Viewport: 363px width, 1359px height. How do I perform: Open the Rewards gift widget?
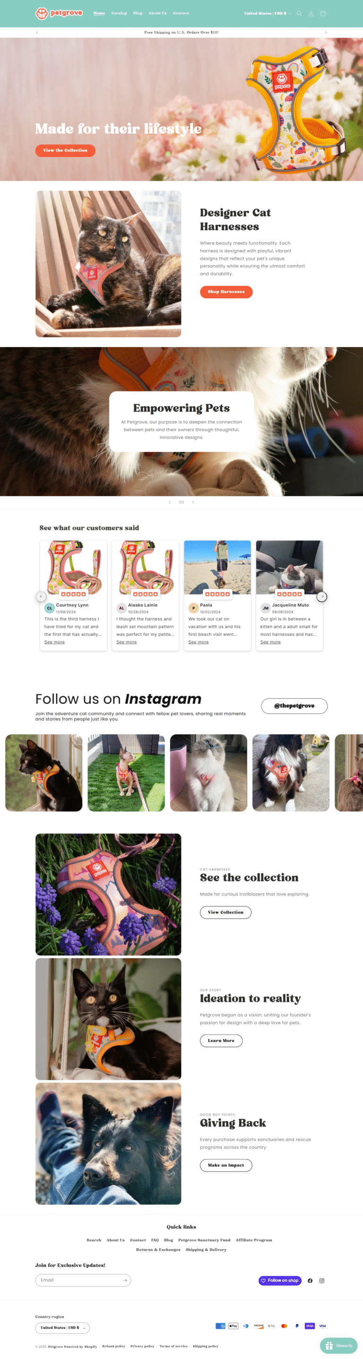point(339,1345)
